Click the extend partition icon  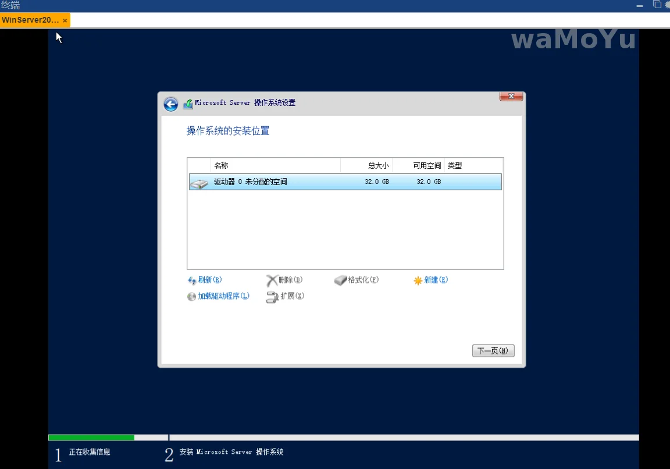(x=272, y=297)
